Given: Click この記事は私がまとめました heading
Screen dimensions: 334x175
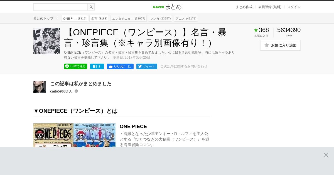Looking at the screenshot, I should [81, 84].
